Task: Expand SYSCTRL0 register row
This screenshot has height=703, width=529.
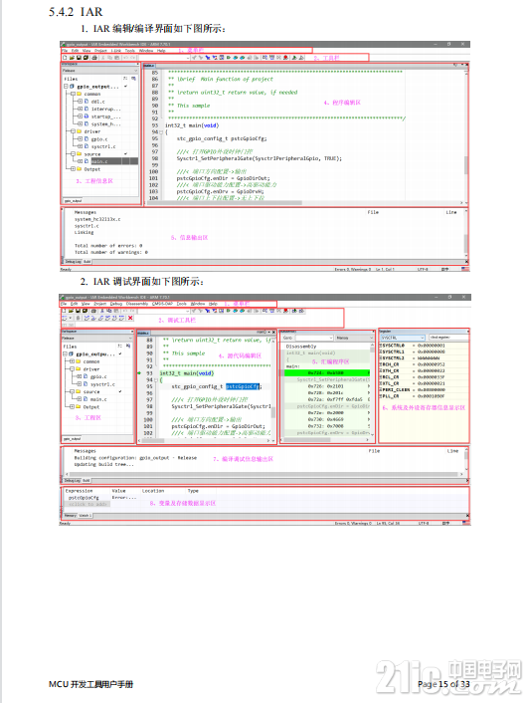Action: pos(381,346)
